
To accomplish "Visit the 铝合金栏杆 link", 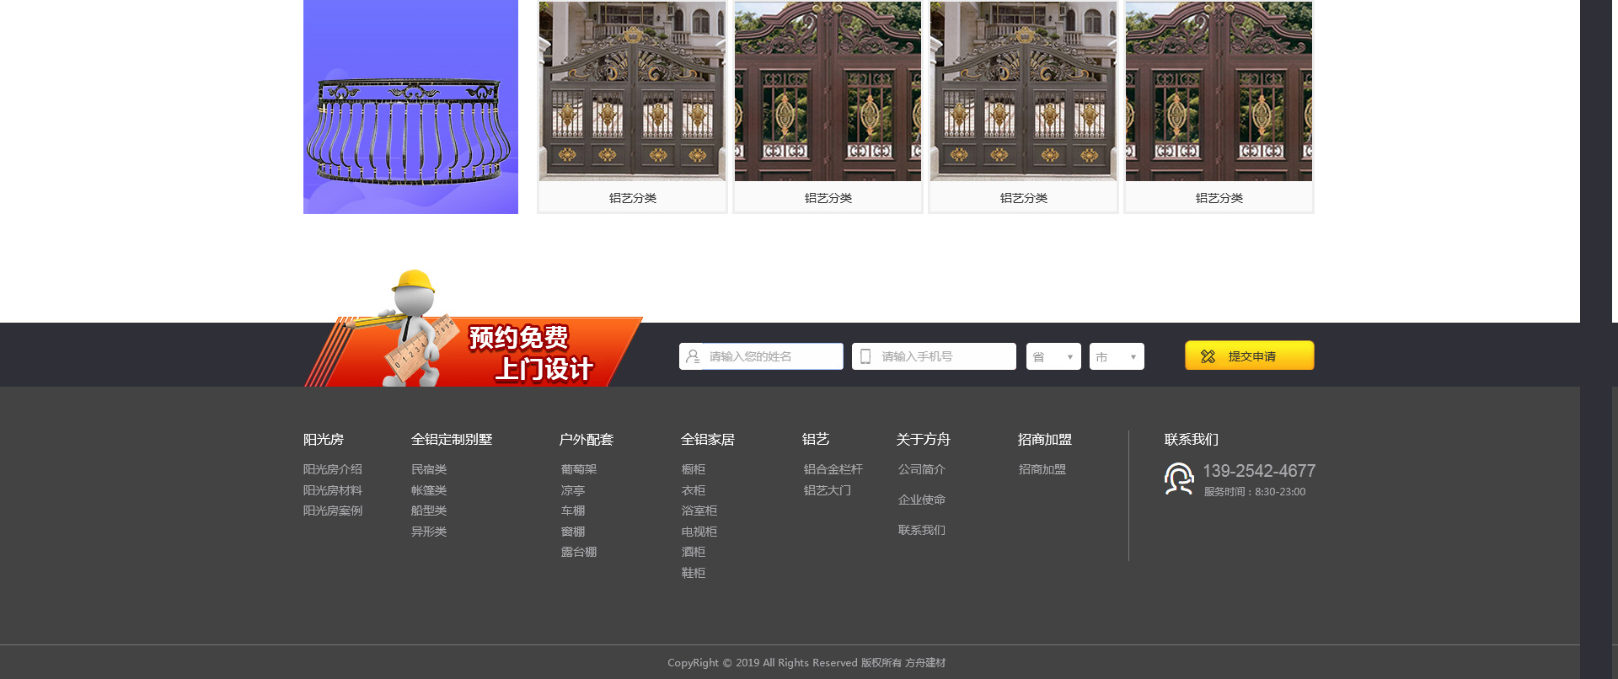I will click(x=833, y=469).
